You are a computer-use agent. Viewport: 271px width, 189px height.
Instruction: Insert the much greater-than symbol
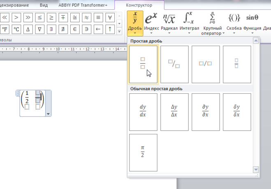[28, 17]
